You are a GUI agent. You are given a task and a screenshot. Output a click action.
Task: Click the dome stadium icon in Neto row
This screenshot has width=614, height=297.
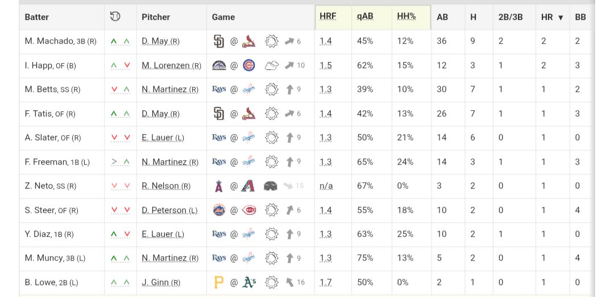(271, 186)
